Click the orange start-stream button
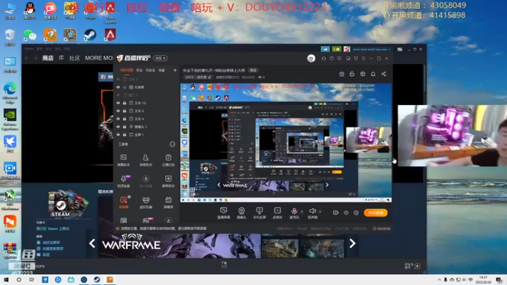The height and width of the screenshot is (285, 507). tap(375, 213)
